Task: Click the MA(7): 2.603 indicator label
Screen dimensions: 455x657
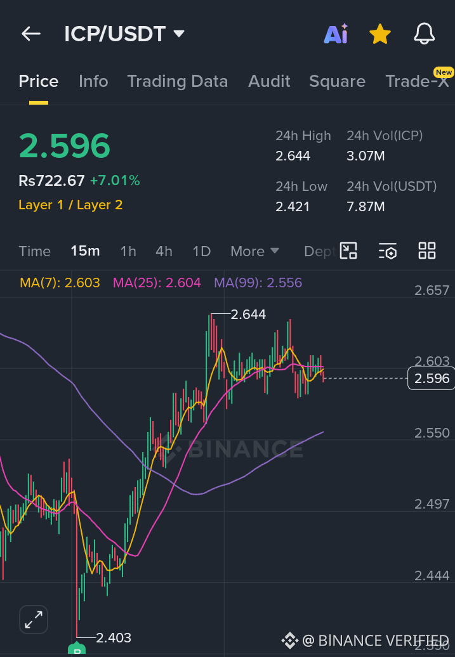Action: [60, 283]
